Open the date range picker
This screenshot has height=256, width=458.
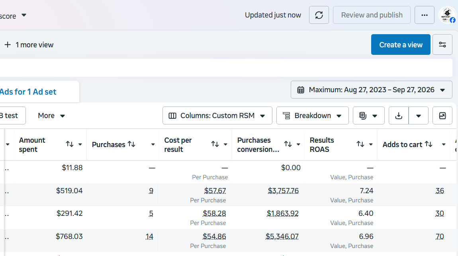click(372, 90)
